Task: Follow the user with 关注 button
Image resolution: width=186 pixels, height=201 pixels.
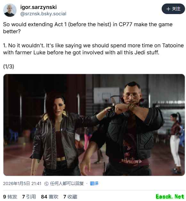Action: (173, 9)
